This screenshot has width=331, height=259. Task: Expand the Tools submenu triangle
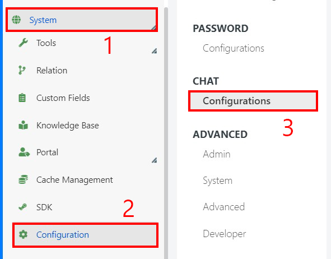tap(155, 50)
